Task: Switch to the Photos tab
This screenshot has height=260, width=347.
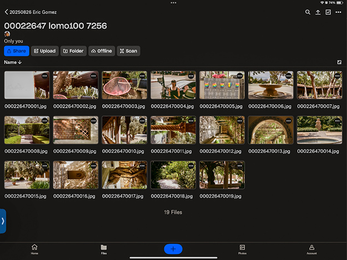Action: [242, 249]
